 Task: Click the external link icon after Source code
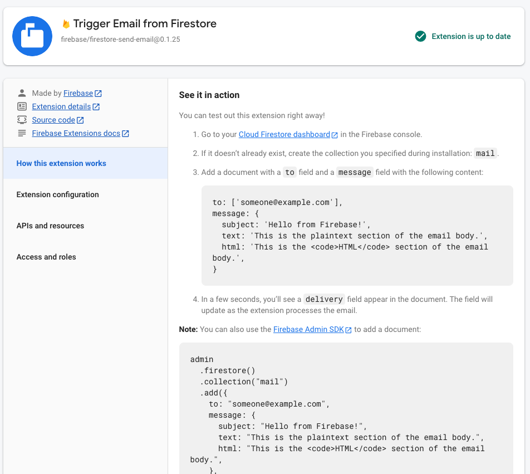[80, 119]
